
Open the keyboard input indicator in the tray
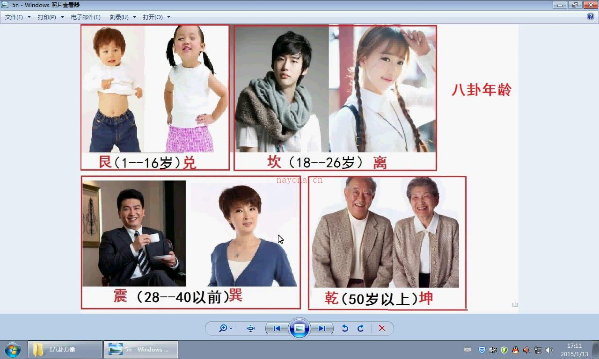468,350
